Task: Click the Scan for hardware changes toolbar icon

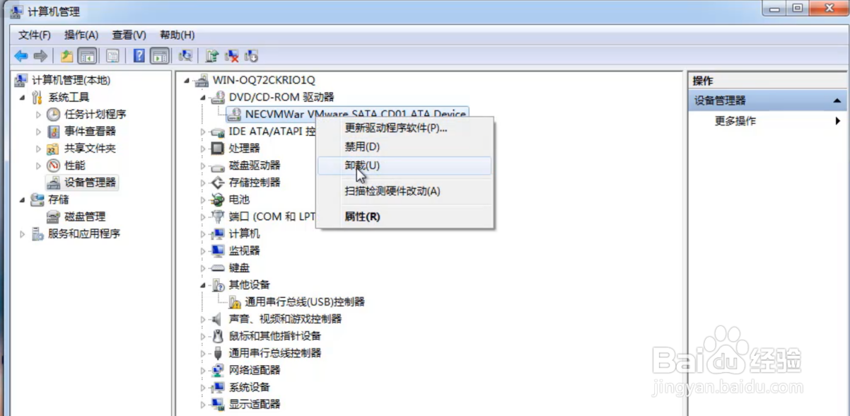Action: tap(185, 55)
